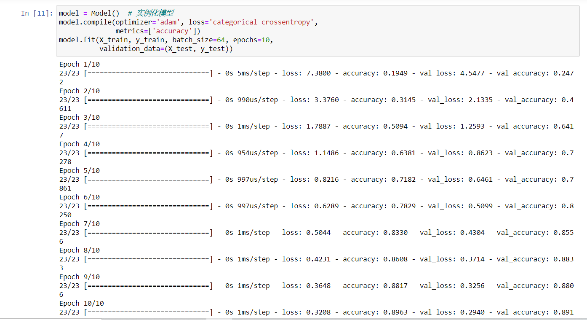The width and height of the screenshot is (587, 320).
Task: Click the 'Epoch 5/10' output line
Action: [x=80, y=171]
